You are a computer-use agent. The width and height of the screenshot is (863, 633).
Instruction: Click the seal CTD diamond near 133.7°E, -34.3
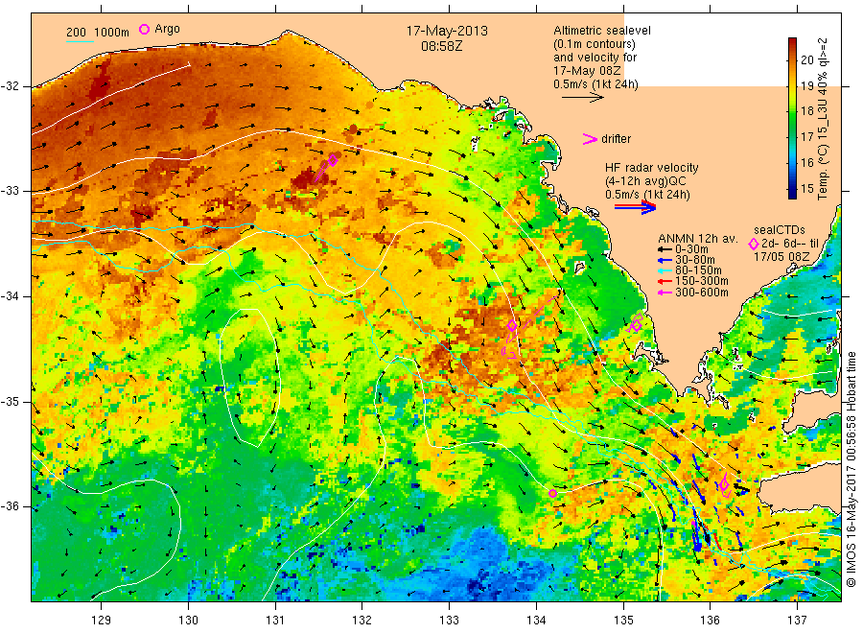pos(512,325)
